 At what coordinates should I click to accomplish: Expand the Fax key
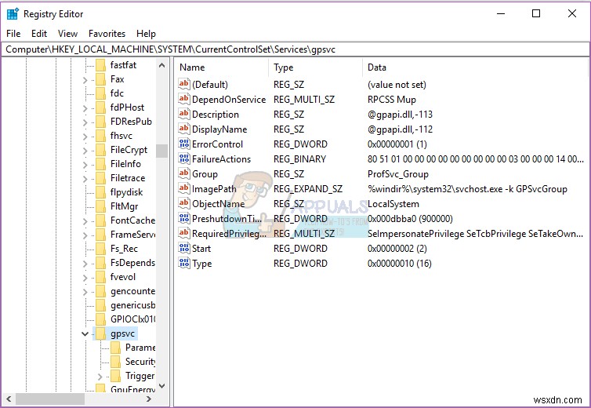pos(85,80)
